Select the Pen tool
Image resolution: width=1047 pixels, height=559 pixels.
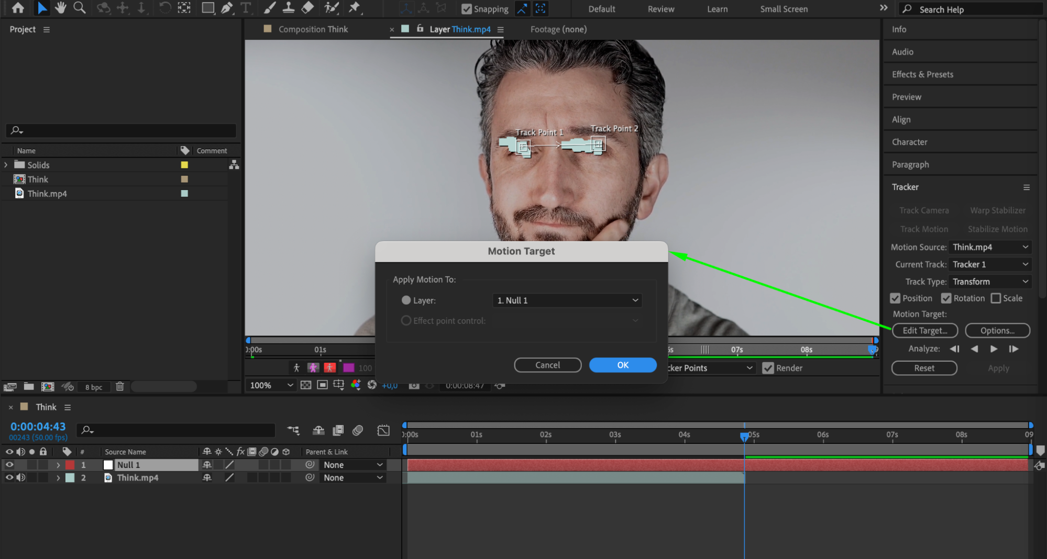227,8
